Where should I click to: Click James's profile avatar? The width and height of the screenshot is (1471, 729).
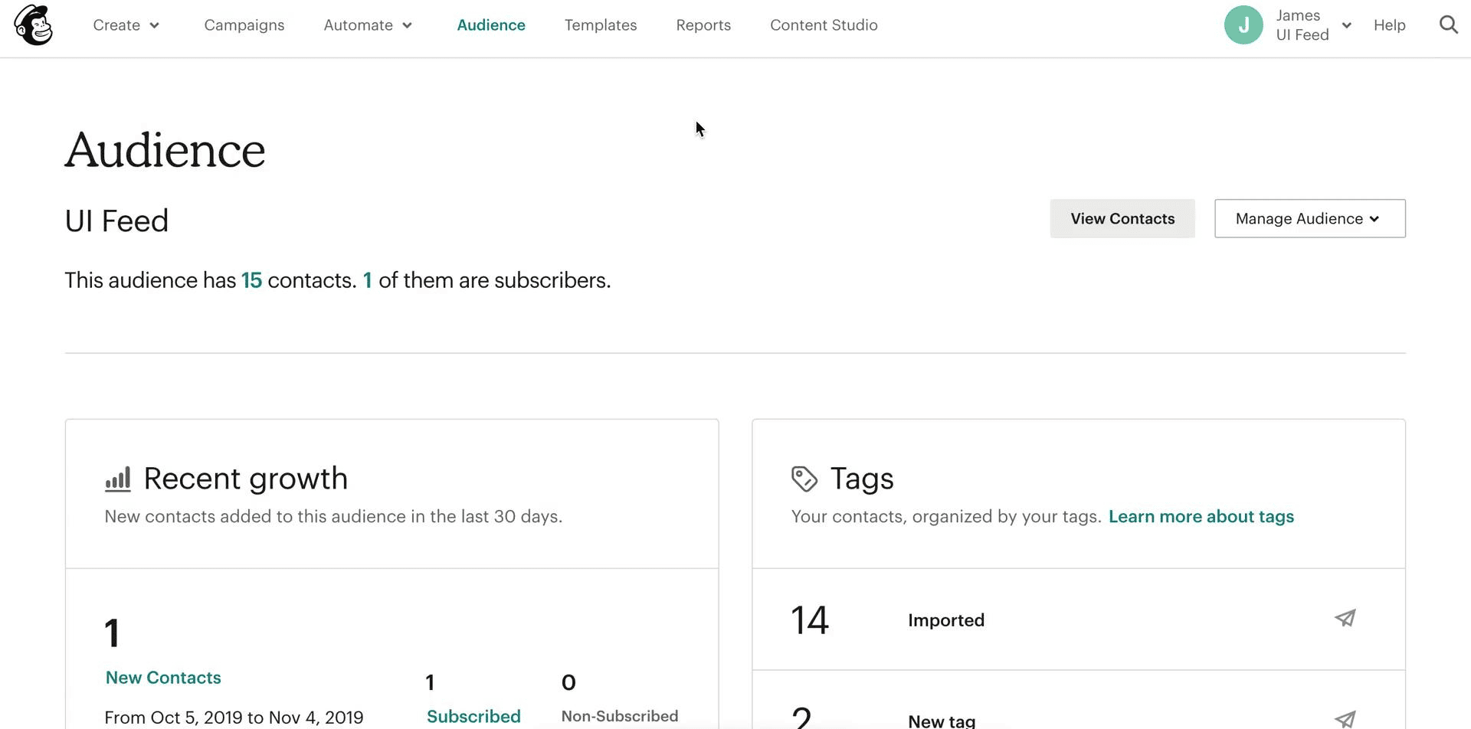pos(1243,25)
